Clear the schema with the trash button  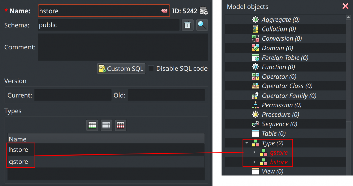188,25
